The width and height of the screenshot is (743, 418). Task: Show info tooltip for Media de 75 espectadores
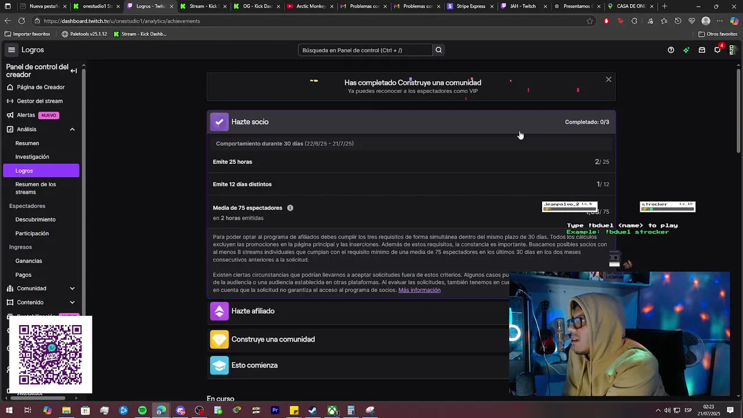(290, 208)
